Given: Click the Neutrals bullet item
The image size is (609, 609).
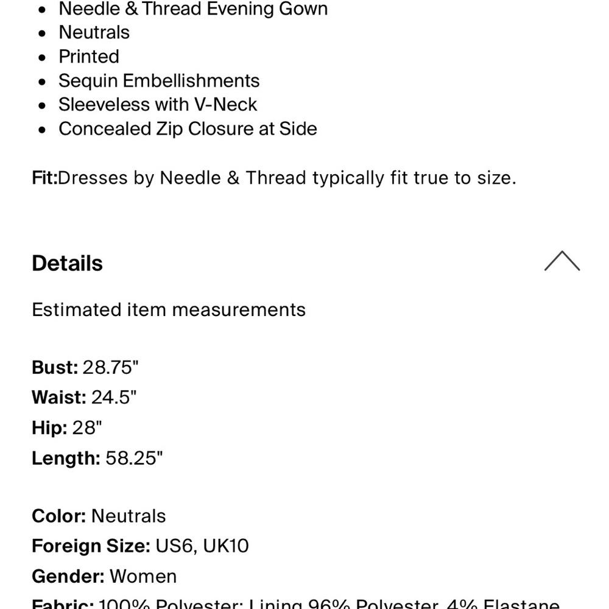Looking at the screenshot, I should 94,32.
